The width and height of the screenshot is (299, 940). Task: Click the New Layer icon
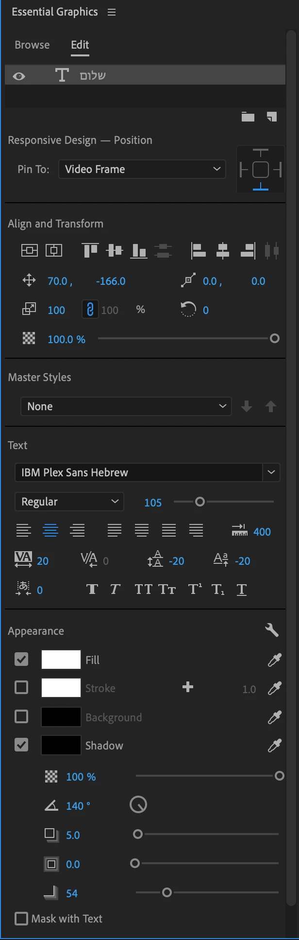point(272,117)
